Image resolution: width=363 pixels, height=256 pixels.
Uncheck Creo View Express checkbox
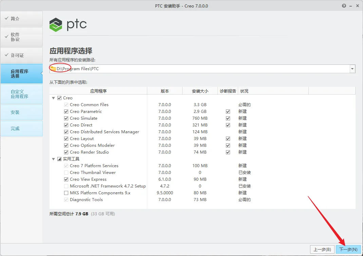point(66,179)
